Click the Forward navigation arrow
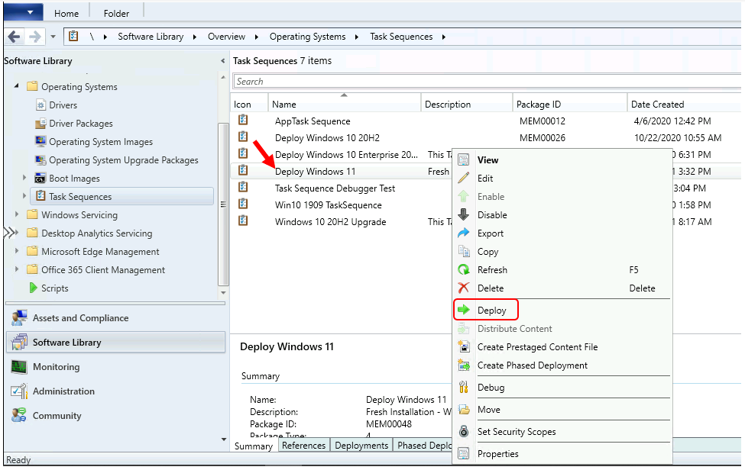The image size is (745, 470). click(x=34, y=37)
